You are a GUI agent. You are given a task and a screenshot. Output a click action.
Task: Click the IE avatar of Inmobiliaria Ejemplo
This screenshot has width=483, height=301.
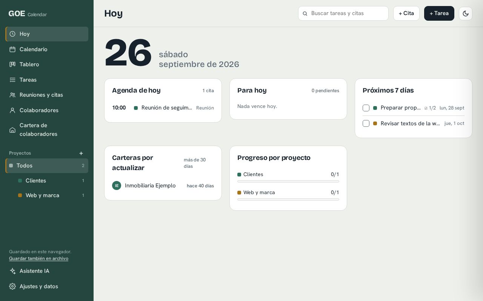117,185
